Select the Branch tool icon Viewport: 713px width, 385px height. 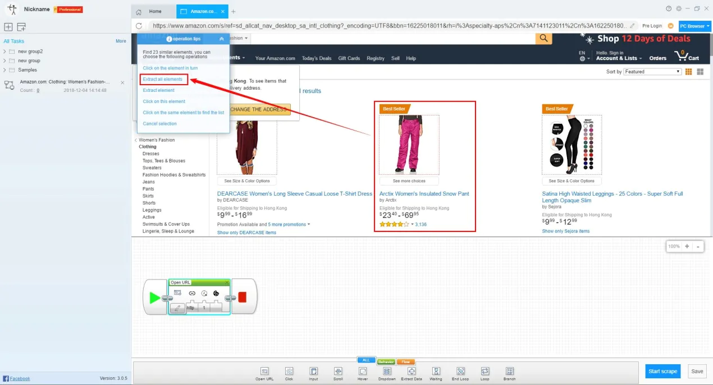click(x=509, y=371)
